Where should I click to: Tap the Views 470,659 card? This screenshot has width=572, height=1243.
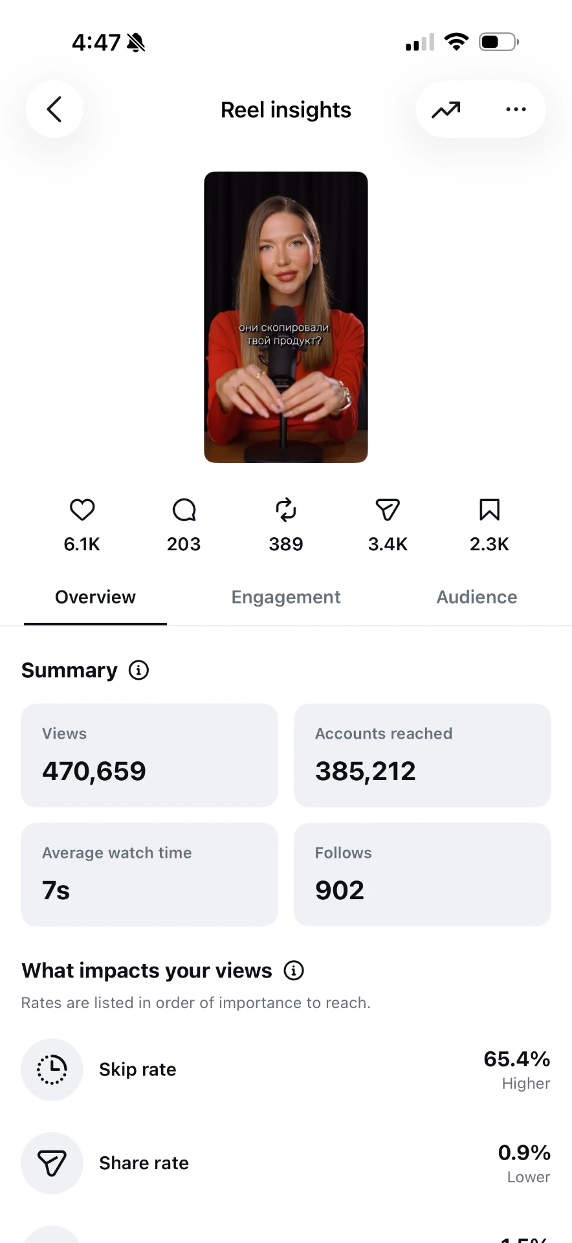coord(149,755)
